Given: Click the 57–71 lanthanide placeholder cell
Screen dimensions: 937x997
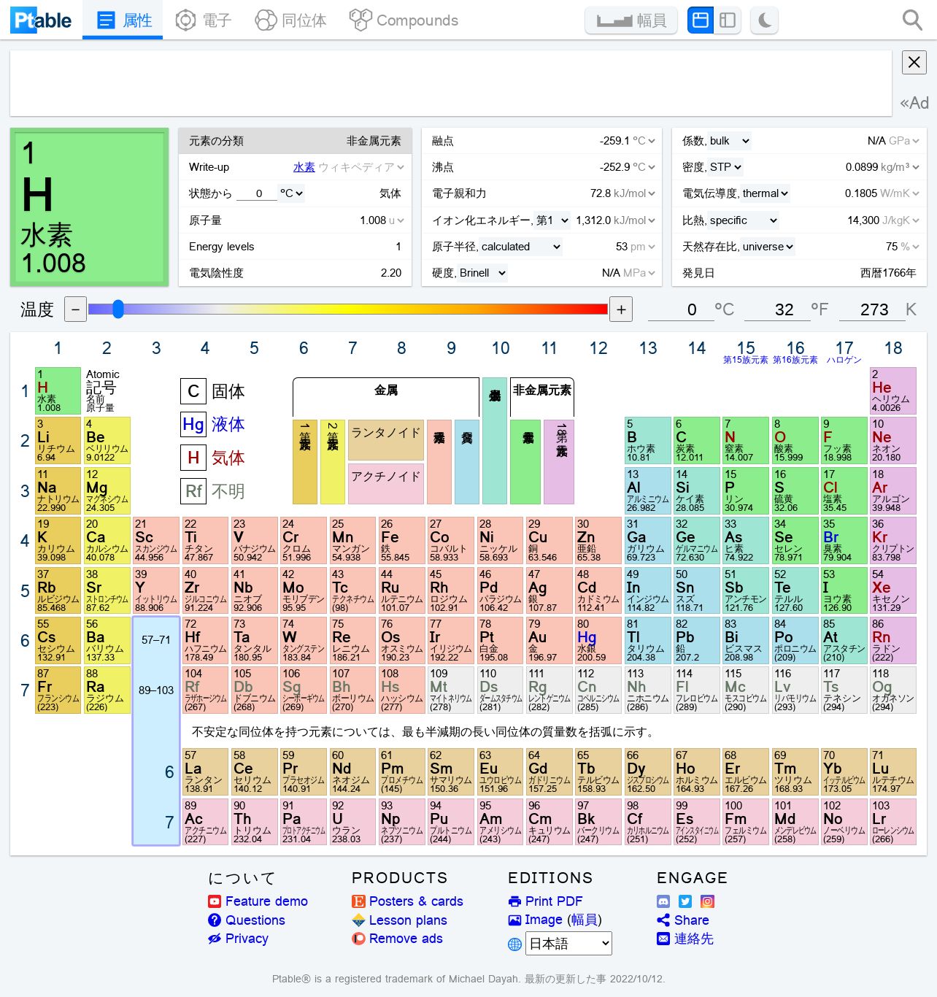Looking at the screenshot, I should coord(156,640).
